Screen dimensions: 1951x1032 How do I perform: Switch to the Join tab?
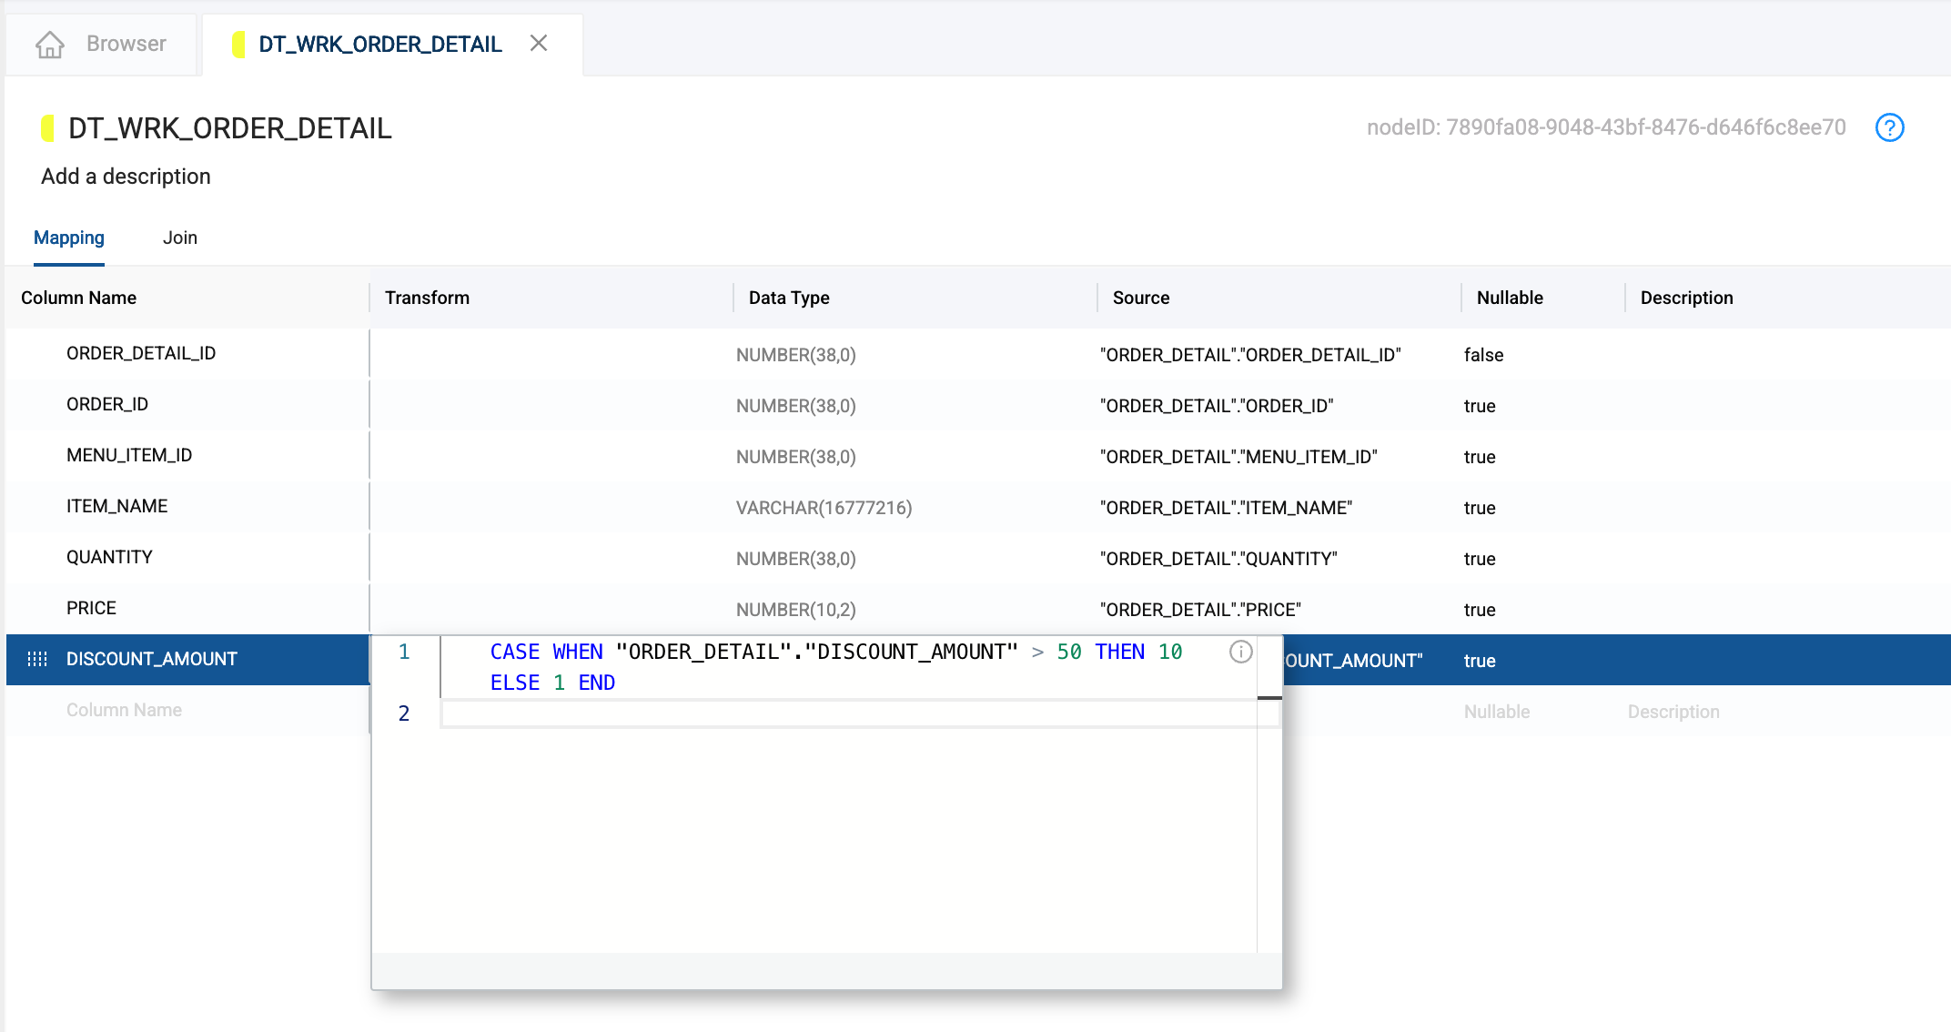point(179,238)
